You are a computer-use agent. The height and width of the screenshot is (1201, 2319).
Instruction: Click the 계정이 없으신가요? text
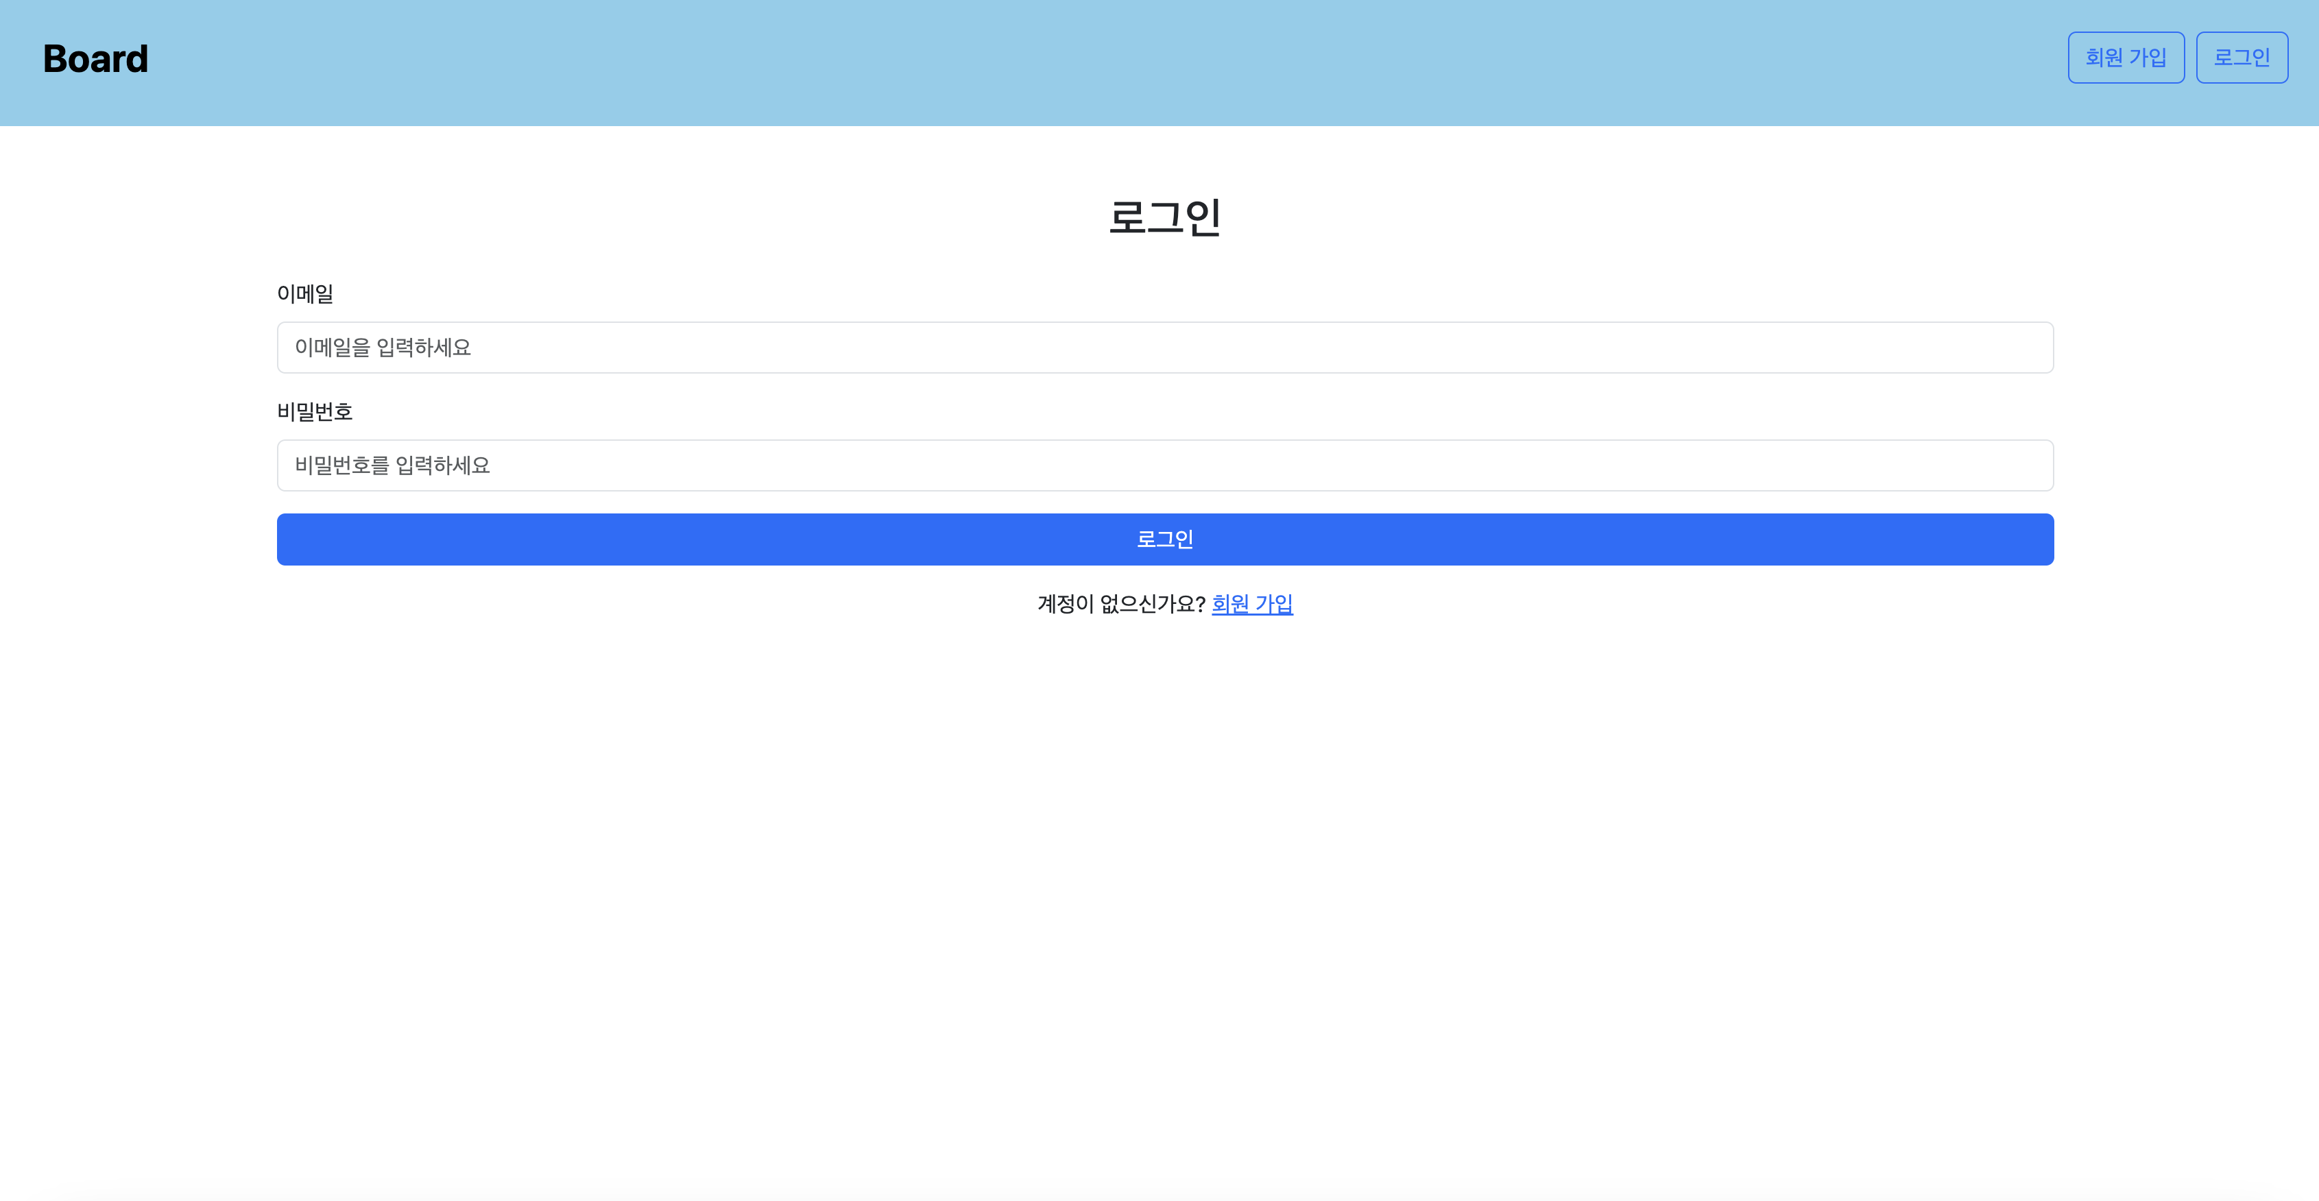[1118, 603]
